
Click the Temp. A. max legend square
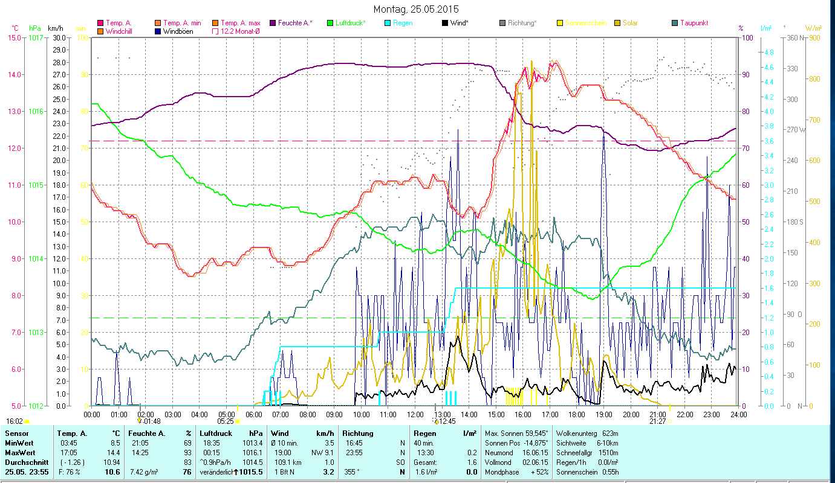point(215,23)
